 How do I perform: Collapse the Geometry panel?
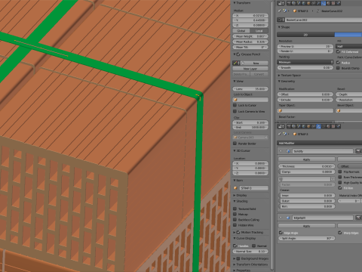coord(279,82)
